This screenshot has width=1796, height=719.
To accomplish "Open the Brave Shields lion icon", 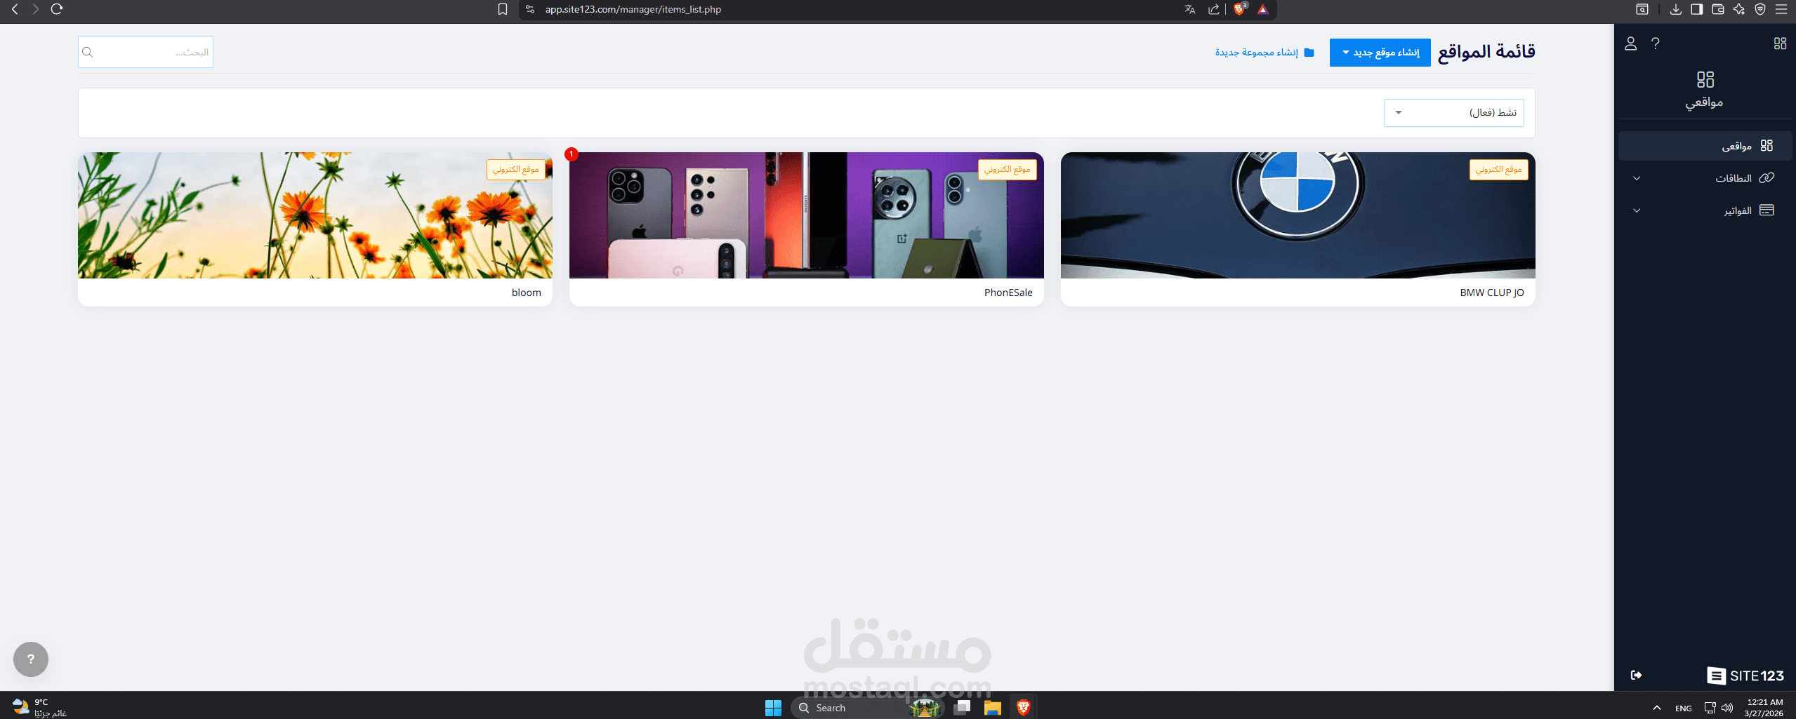I will (x=1240, y=9).
